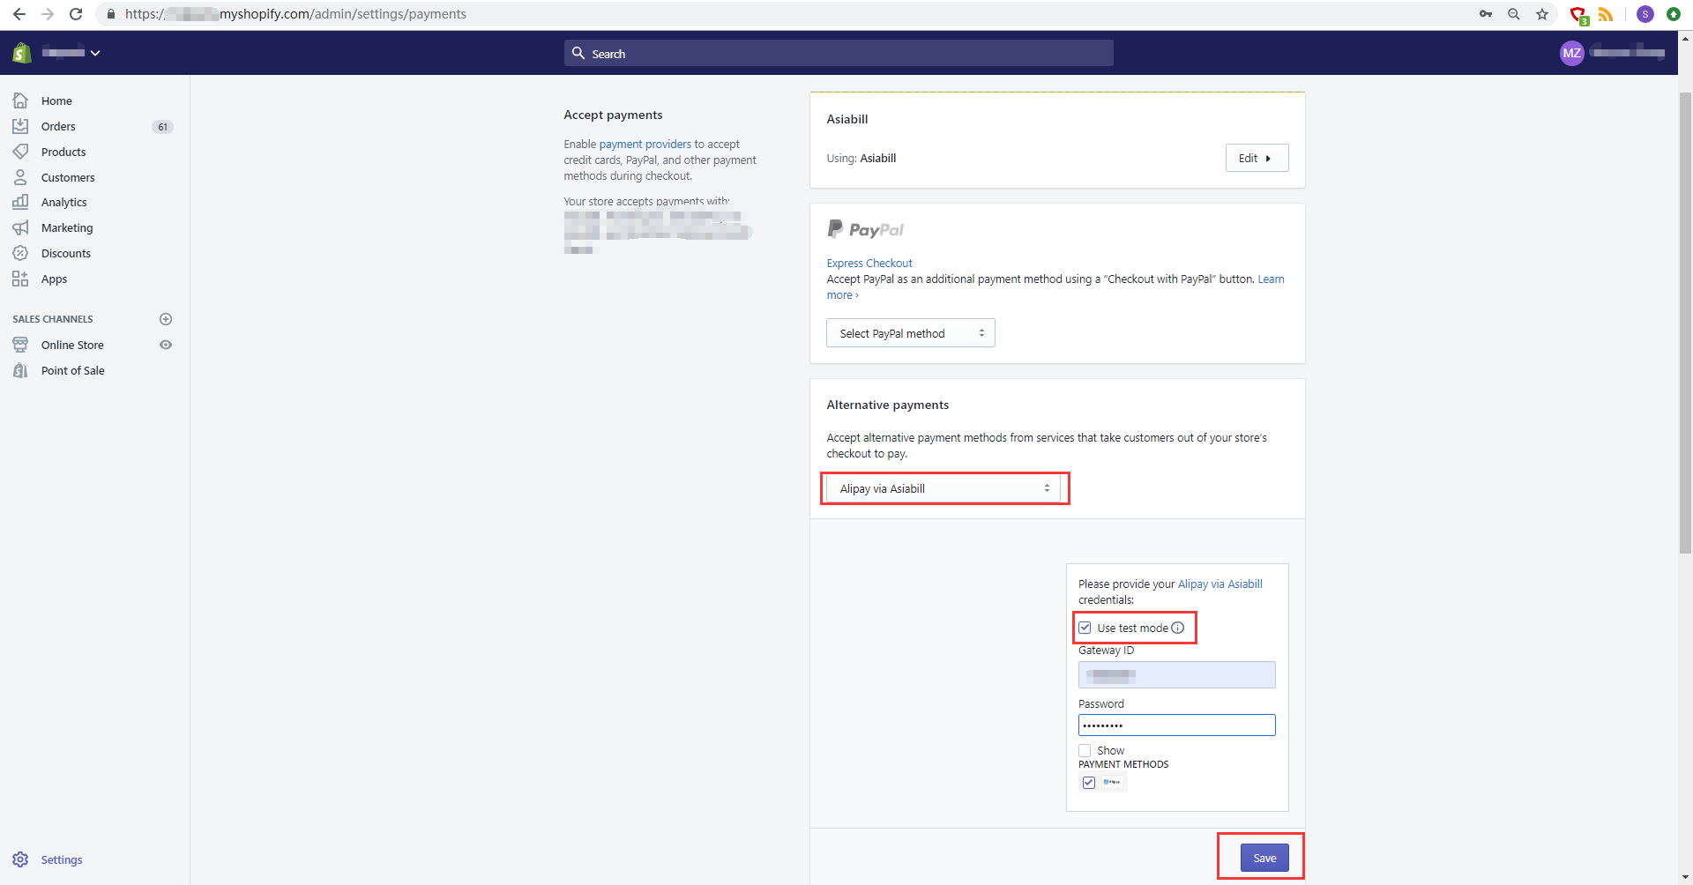Open Point of Sale channel

[x=72, y=370]
